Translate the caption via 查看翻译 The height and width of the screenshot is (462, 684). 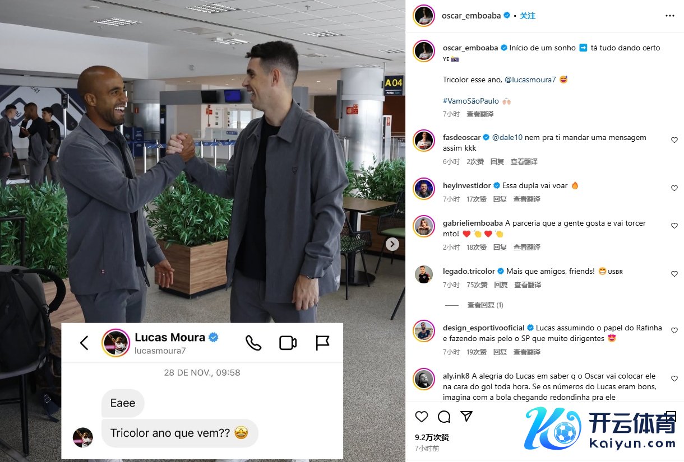tap(480, 114)
